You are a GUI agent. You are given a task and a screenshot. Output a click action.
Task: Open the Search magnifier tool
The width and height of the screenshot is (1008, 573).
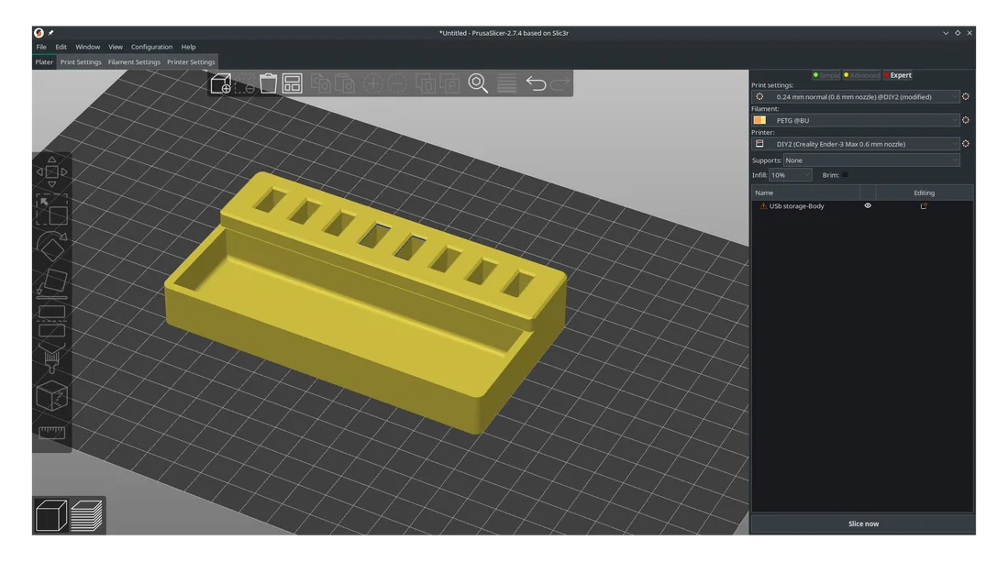coord(478,83)
